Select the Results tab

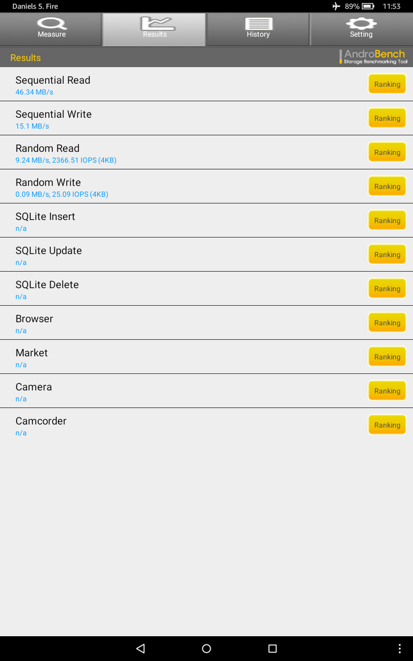click(x=154, y=29)
